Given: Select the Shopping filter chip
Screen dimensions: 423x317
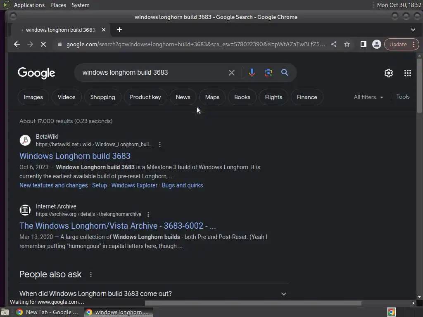Looking at the screenshot, I should point(102,97).
